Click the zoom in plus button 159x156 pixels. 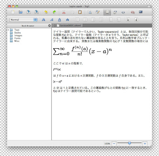click(x=145, y=144)
